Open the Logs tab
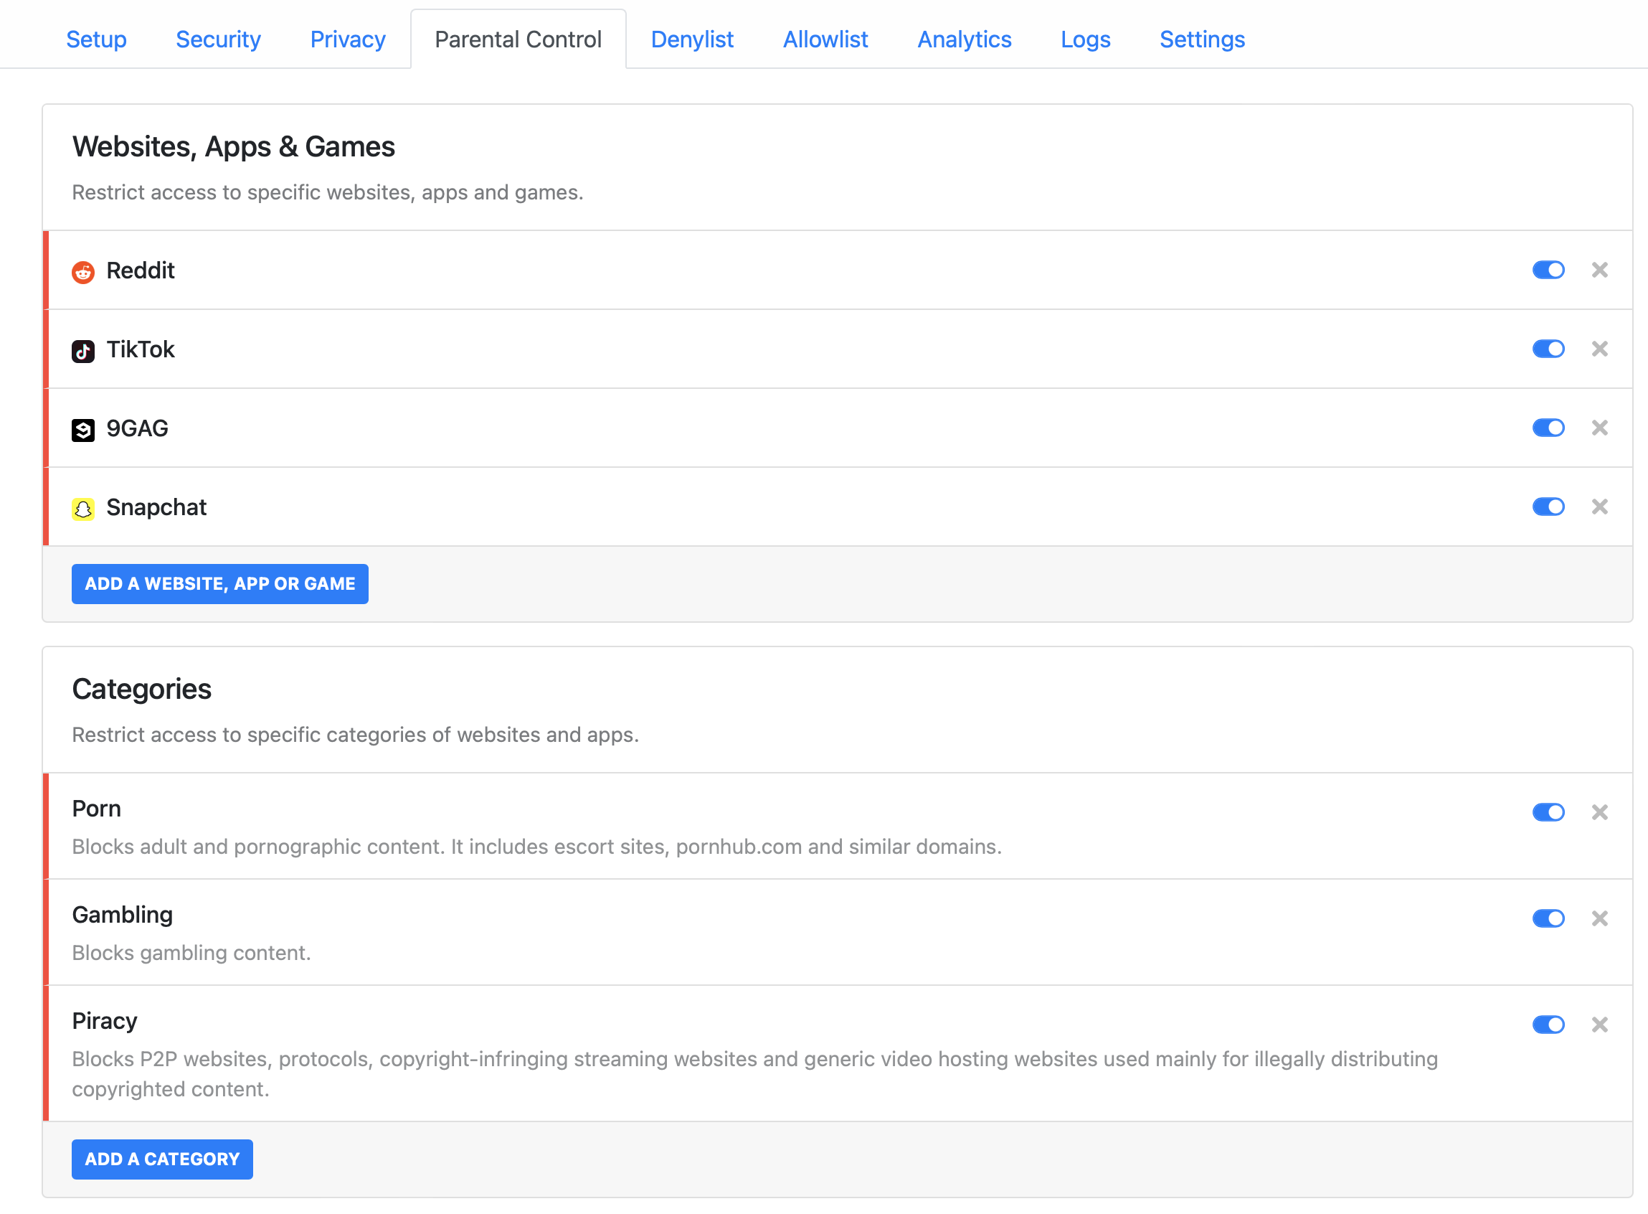The height and width of the screenshot is (1214, 1648). [x=1086, y=39]
